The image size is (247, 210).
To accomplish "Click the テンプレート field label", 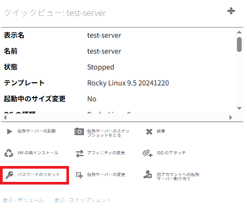I will point(24,83).
